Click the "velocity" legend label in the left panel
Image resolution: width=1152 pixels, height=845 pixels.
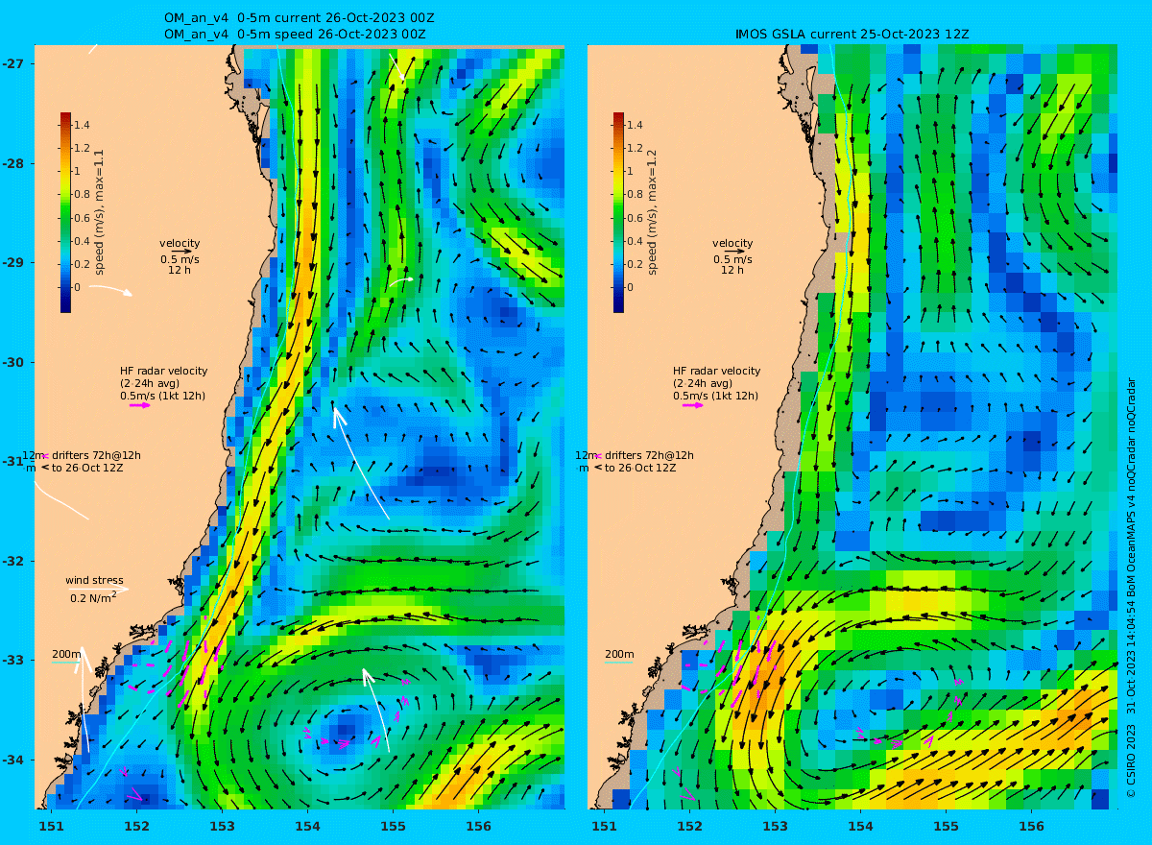(180, 243)
